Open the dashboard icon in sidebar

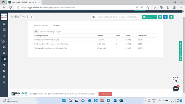pyautogui.click(x=4, y=24)
